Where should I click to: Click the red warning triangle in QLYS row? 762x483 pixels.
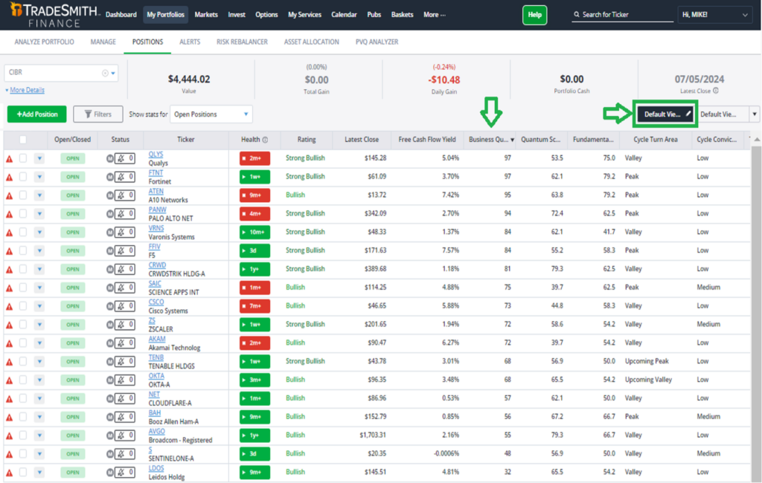pyautogui.click(x=9, y=159)
